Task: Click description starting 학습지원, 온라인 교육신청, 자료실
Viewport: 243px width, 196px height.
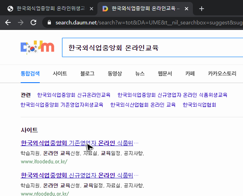Action: point(82,153)
